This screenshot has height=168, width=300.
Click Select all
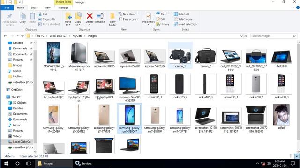click(x=181, y=14)
